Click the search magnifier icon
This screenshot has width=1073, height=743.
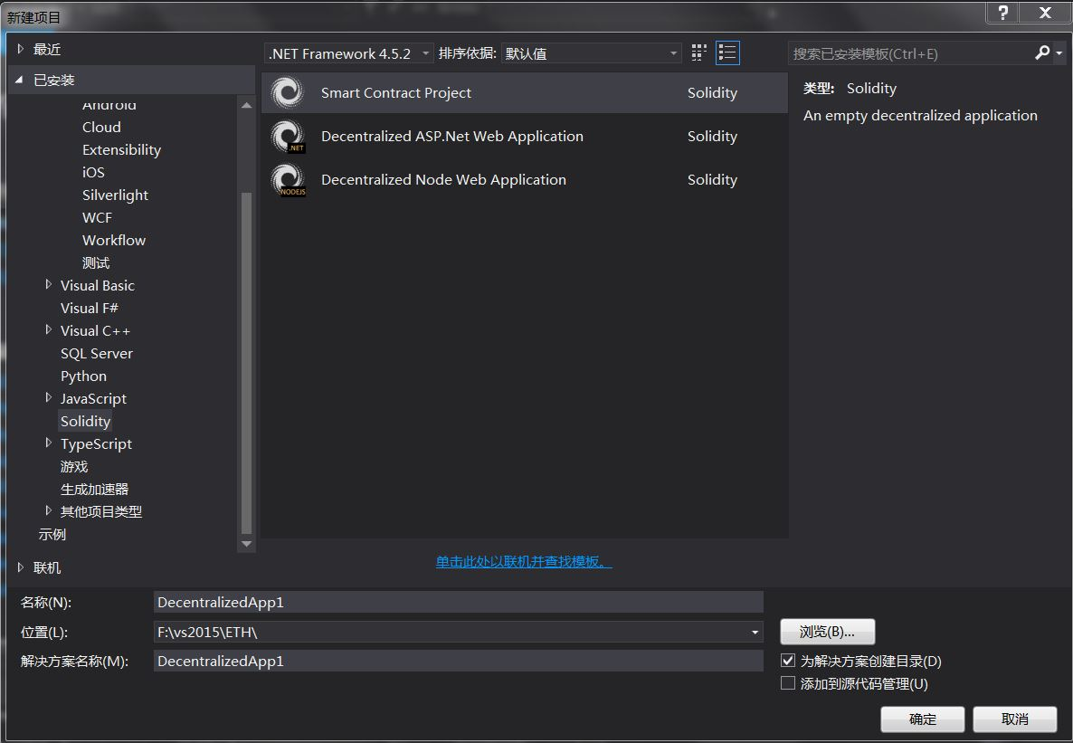pos(1042,52)
